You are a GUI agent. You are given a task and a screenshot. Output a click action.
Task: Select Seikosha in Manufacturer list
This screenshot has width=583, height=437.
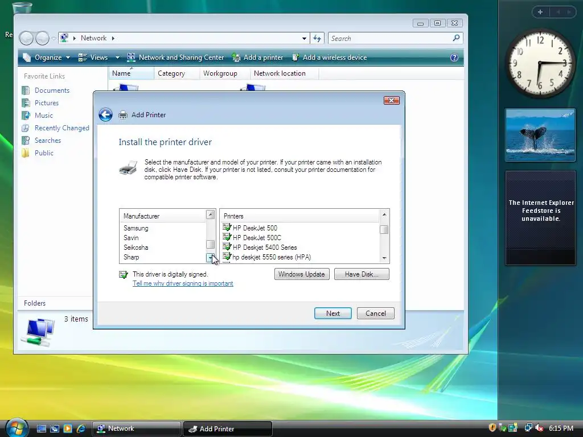point(162,248)
